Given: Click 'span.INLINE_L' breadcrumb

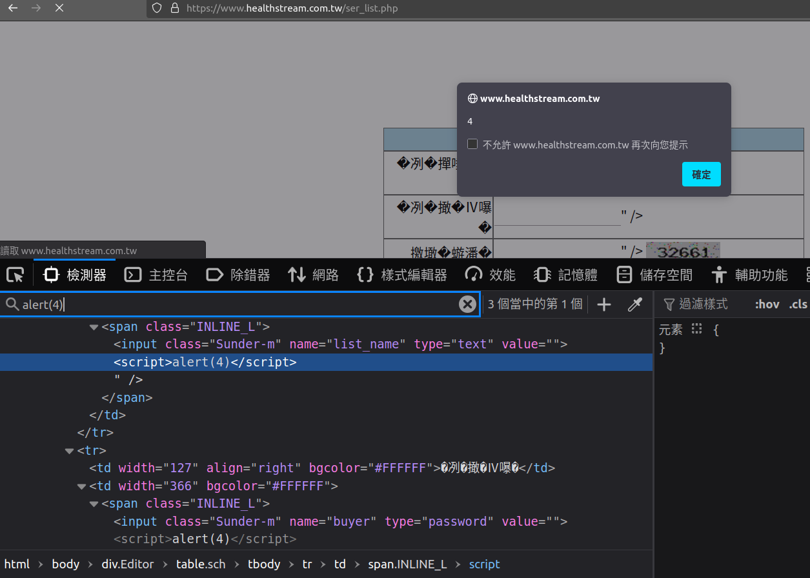Looking at the screenshot, I should coord(407,564).
